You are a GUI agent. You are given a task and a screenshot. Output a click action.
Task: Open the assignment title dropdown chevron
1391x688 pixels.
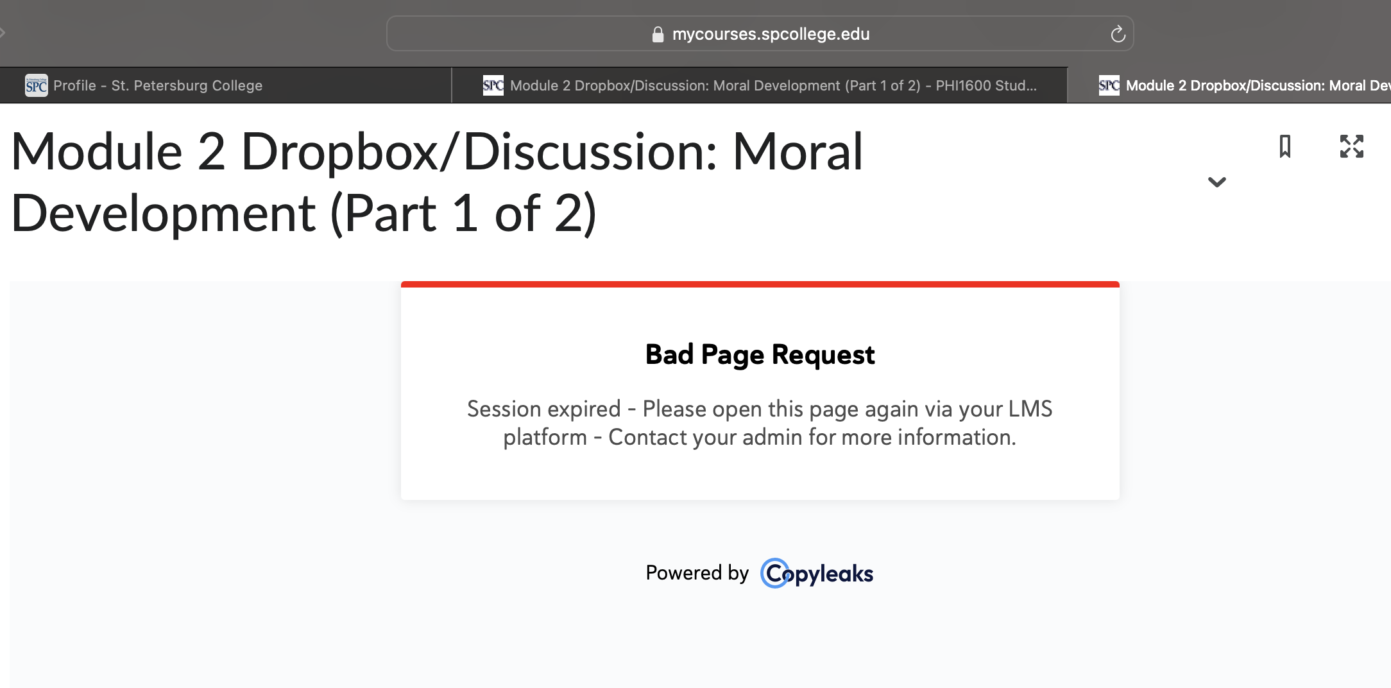click(x=1216, y=182)
